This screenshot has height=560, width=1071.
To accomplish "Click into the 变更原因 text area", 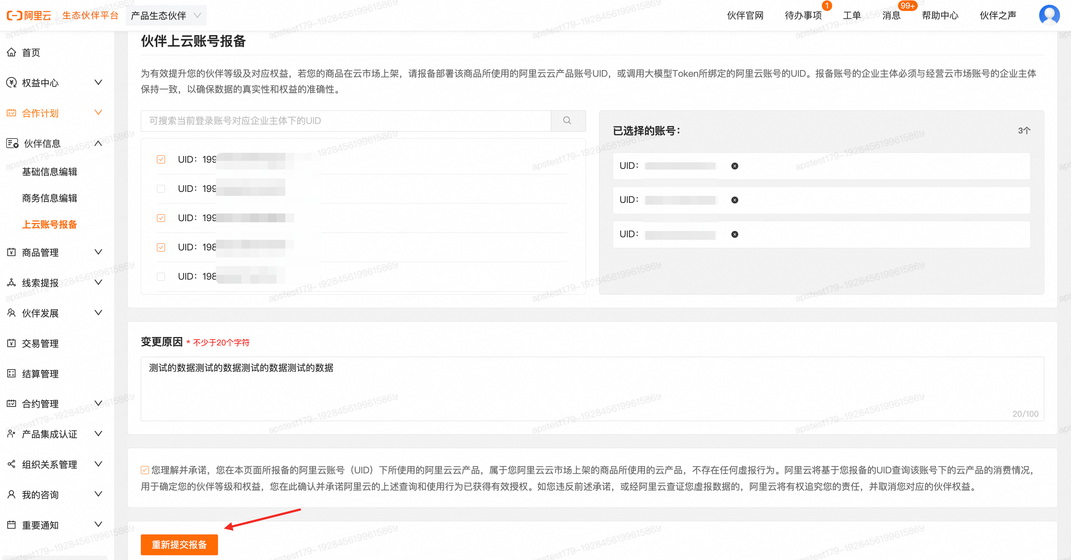I will point(592,389).
